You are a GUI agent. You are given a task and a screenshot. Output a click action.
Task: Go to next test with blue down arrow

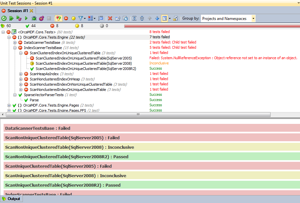(x=157, y=18)
